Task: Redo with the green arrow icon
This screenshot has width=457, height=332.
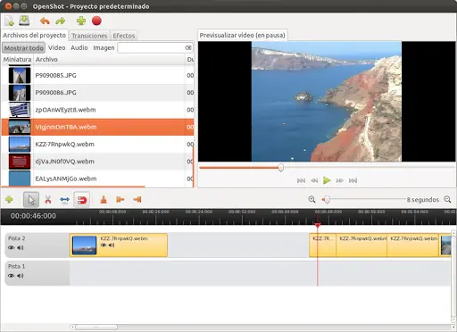Action: click(61, 21)
